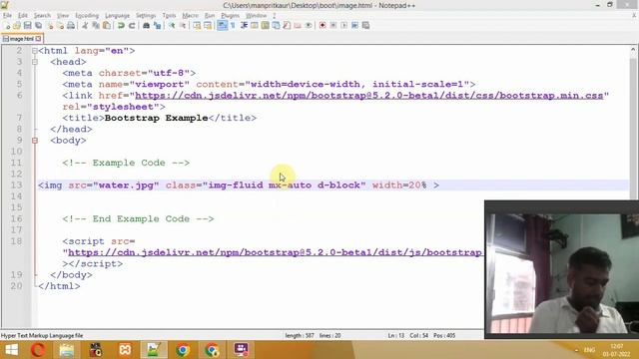
Task: Open the Encoding menu
Action: click(87, 16)
